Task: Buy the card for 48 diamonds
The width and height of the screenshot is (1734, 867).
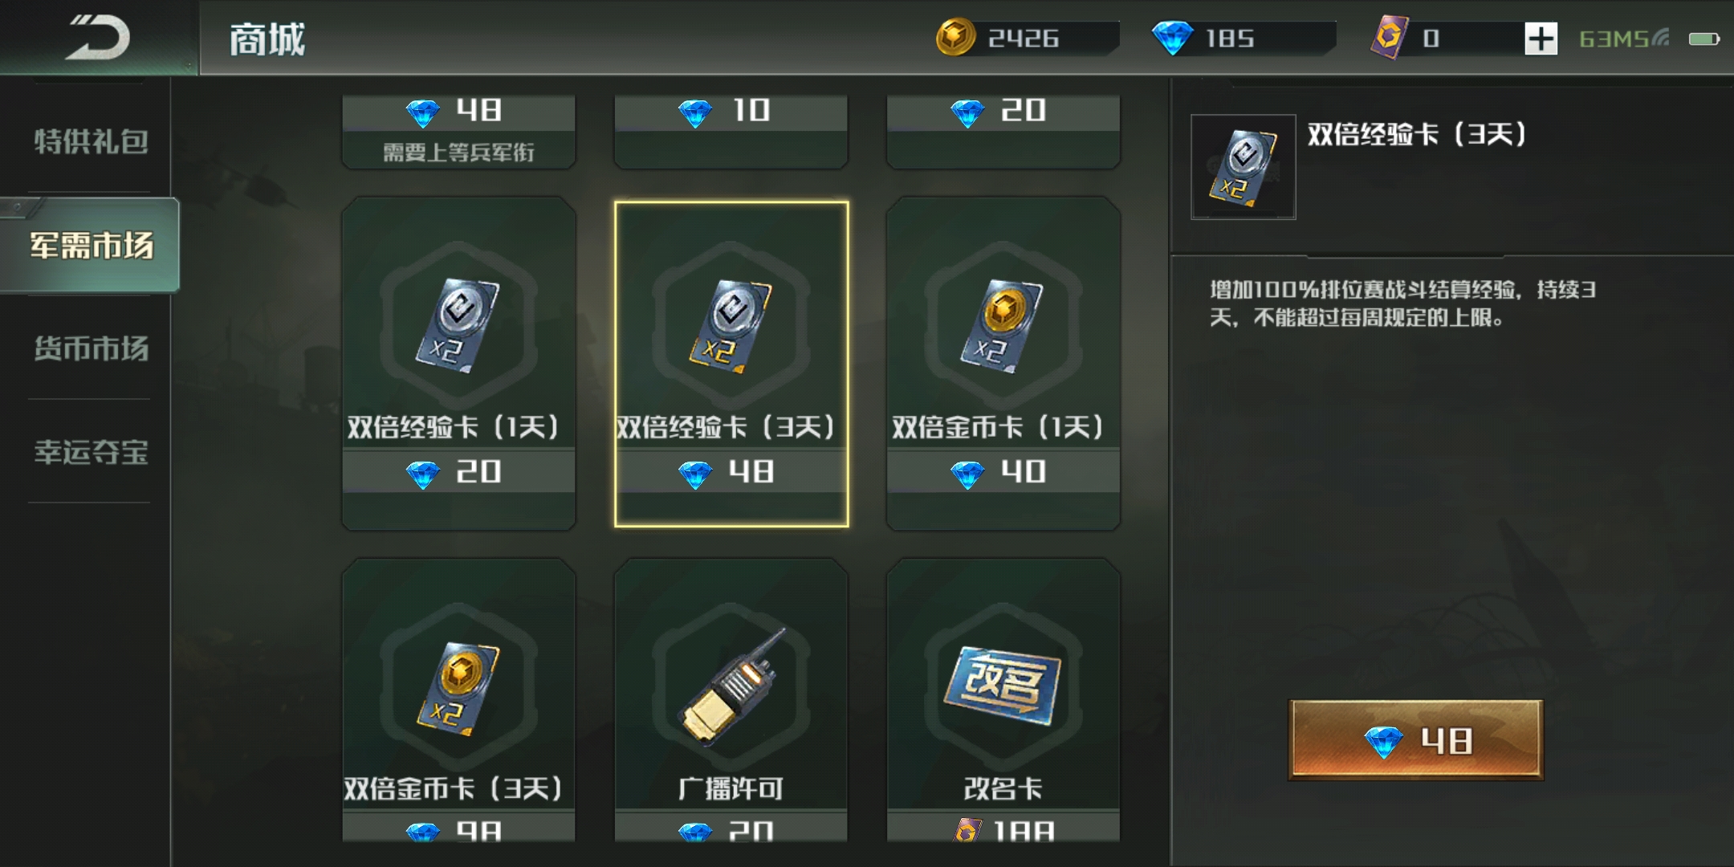Action: click(x=1415, y=740)
